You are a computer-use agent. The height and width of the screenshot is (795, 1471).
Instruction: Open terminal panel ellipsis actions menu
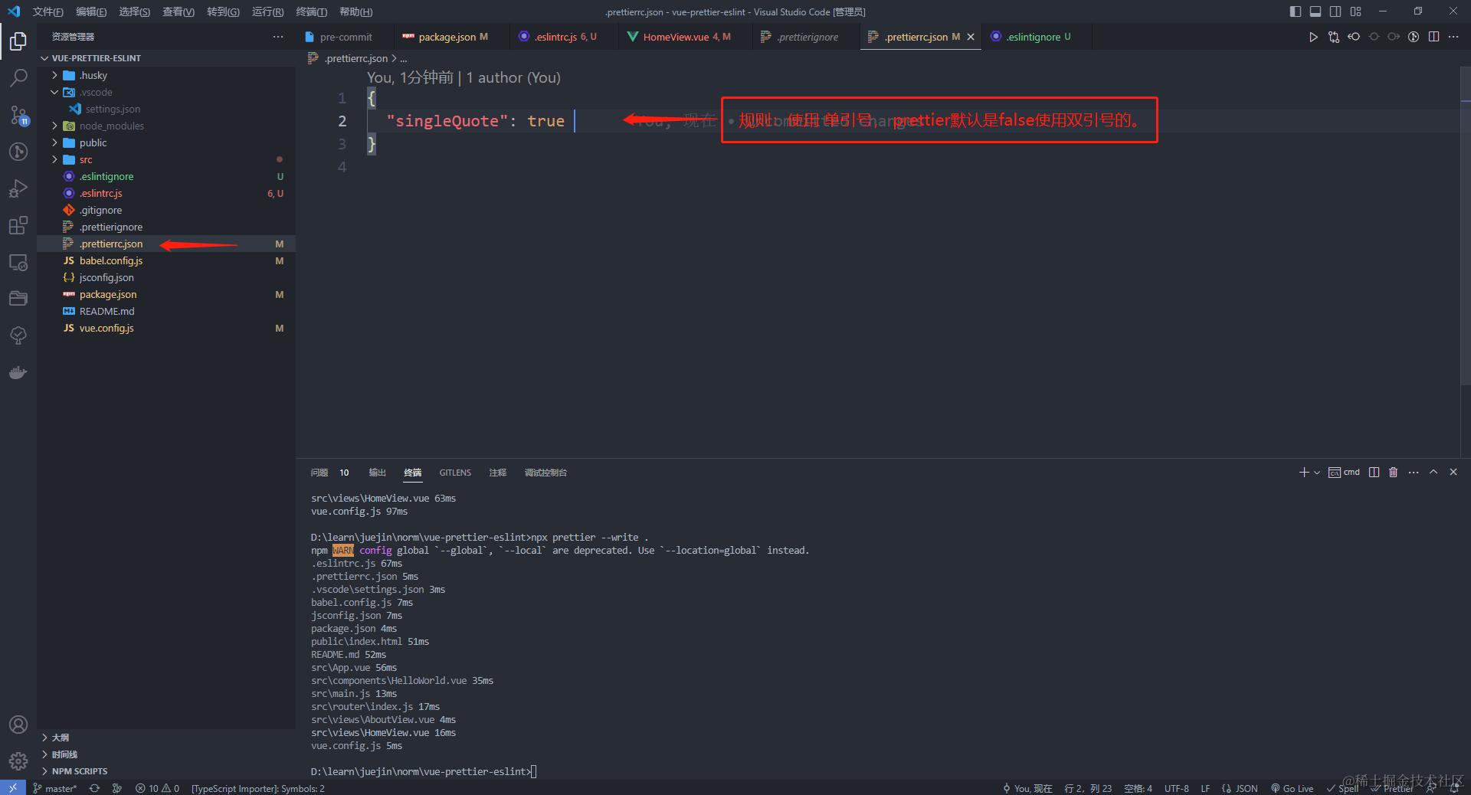[x=1414, y=473]
